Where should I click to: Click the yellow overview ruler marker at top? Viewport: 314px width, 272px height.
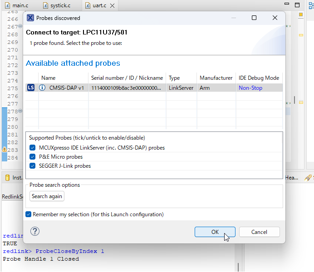(x=301, y=15)
